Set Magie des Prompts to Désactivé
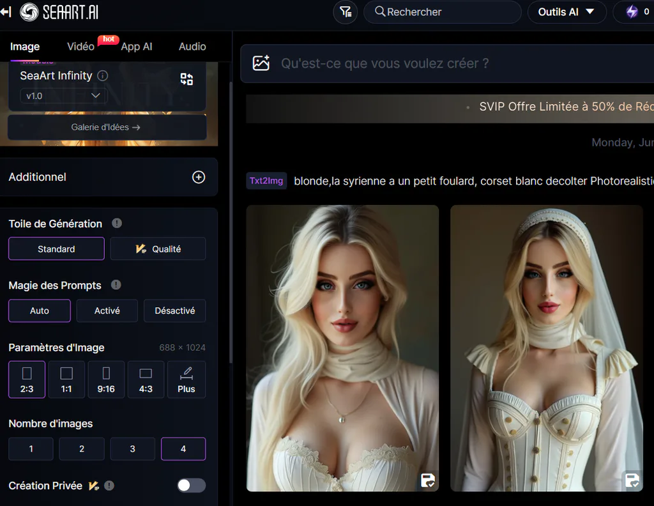Image resolution: width=654 pixels, height=506 pixels. (175, 310)
